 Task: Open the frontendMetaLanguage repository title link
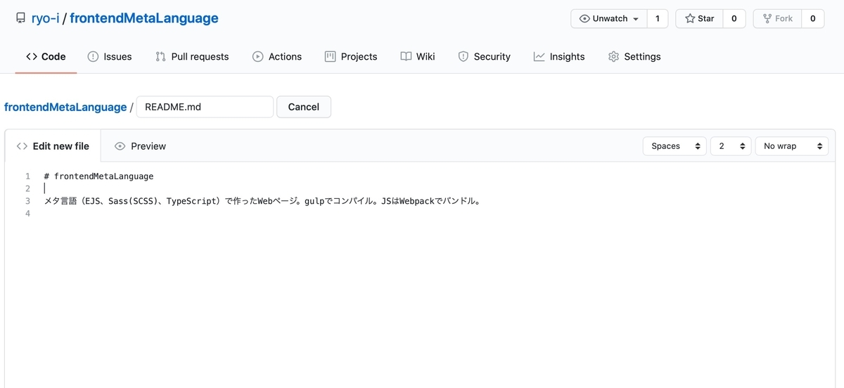(143, 18)
